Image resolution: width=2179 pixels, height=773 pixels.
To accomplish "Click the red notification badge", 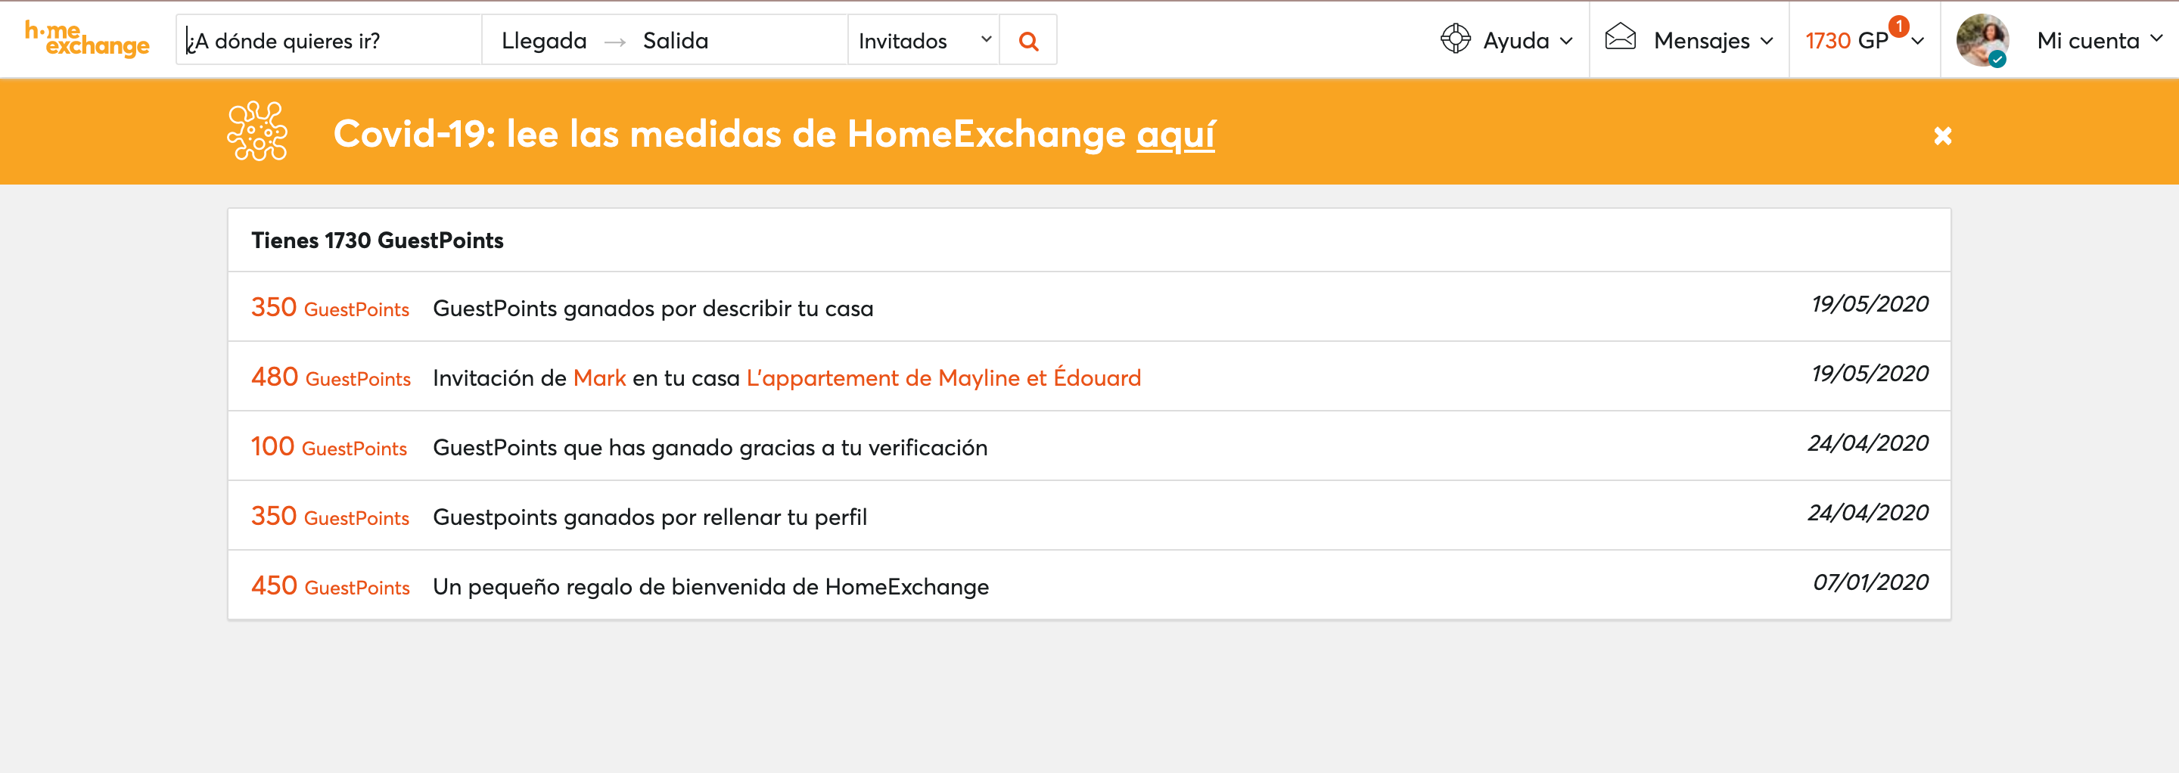I will point(1899,26).
